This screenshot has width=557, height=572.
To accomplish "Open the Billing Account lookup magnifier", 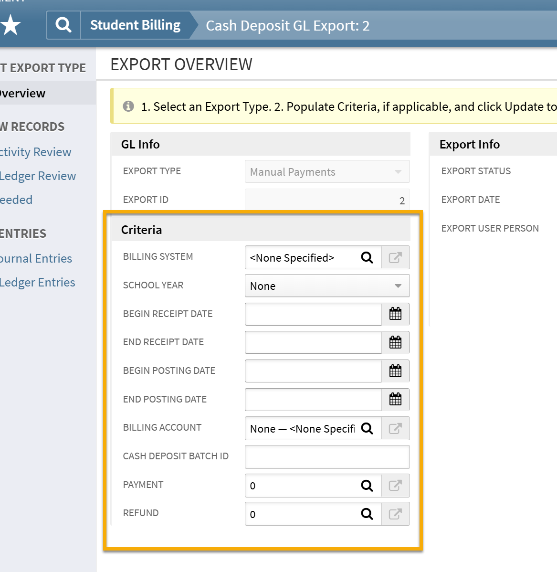I will point(367,428).
